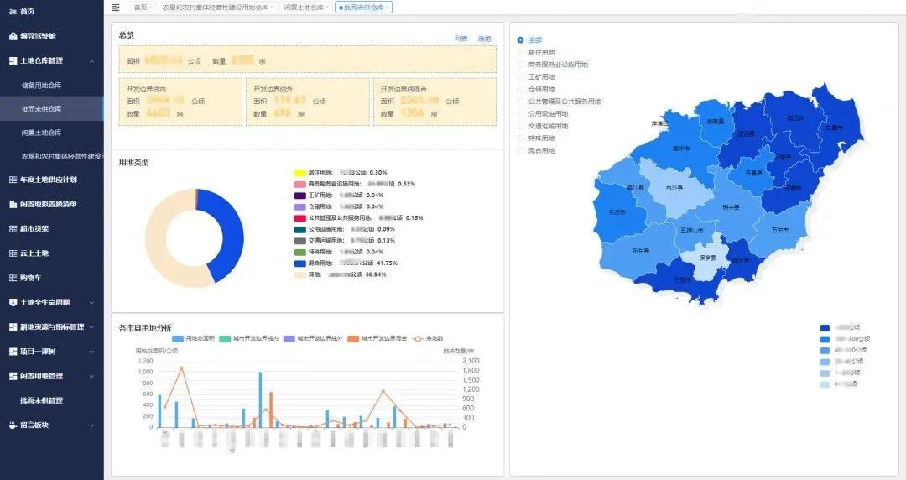Click the pink 商务服务业设施用地 legend swatch
Screen dimensions: 906x480
tap(299, 184)
